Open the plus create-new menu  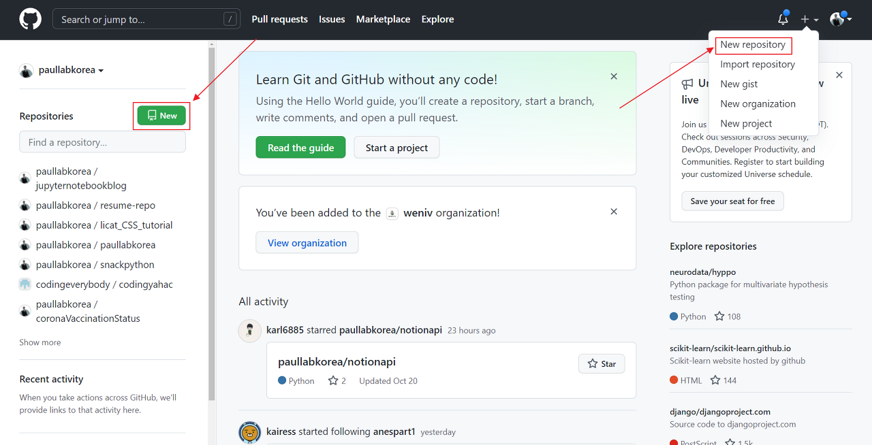tap(809, 20)
